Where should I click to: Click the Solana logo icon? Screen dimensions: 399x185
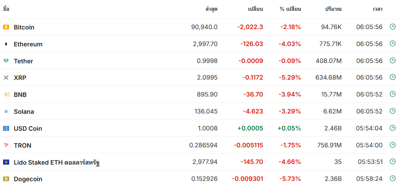tap(6, 111)
